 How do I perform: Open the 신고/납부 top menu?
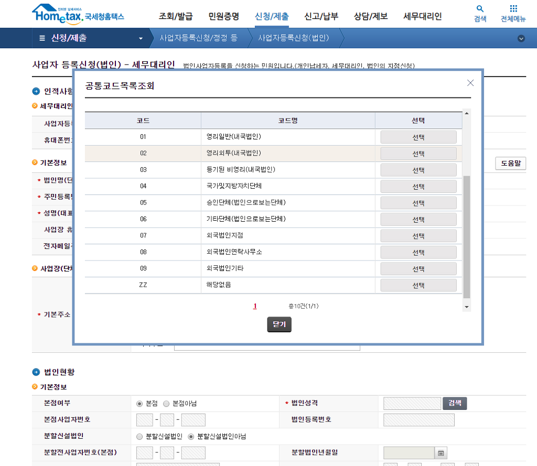click(320, 16)
